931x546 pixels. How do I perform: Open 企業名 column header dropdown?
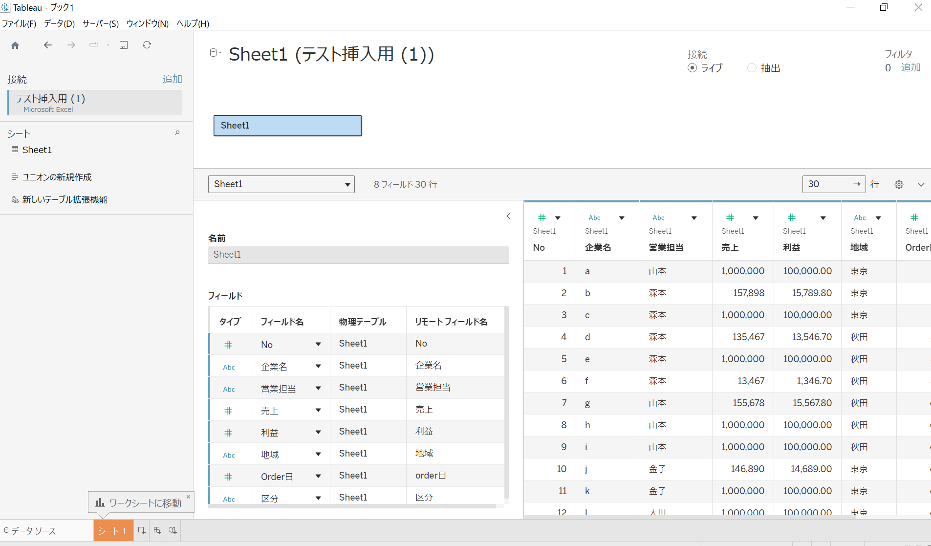coord(622,218)
